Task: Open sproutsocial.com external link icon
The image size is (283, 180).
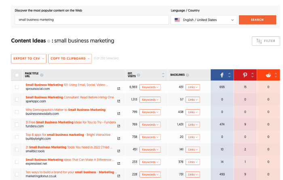Action: click(x=118, y=89)
